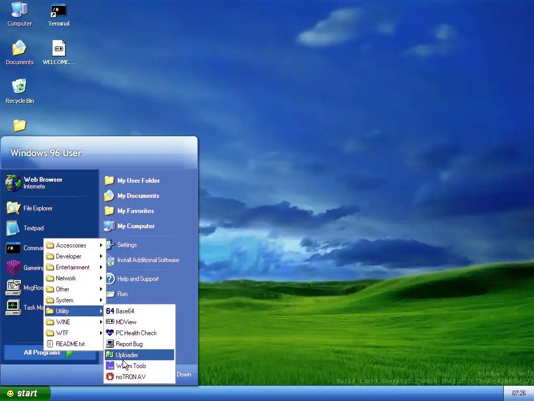Open PC Health Check

pyautogui.click(x=139, y=333)
